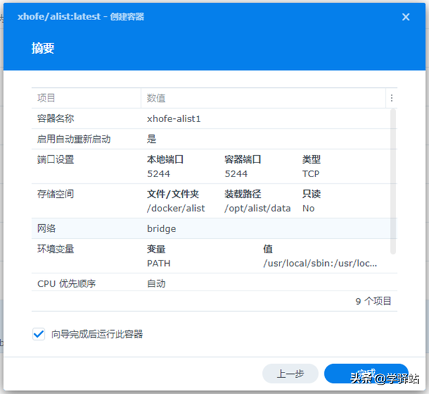Screen dimensions: 429x394
Task: Select the CPU 优先顺序 row label
Action: point(66,283)
